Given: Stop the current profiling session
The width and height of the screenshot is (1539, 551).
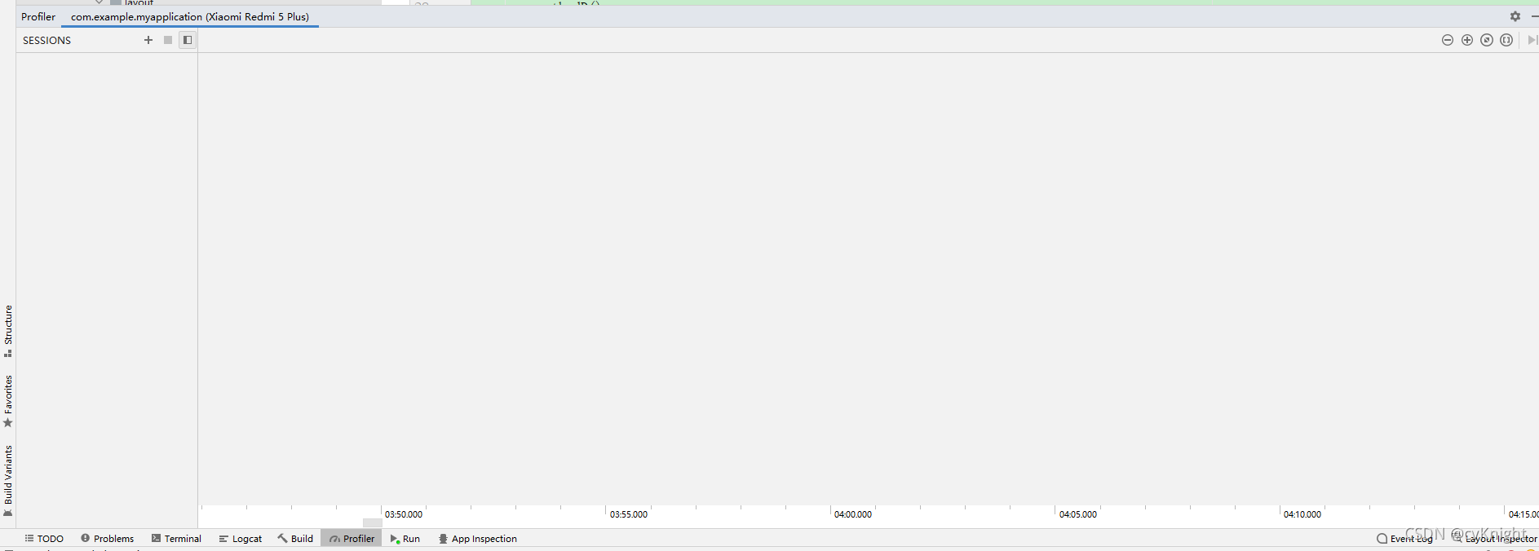Looking at the screenshot, I should (x=168, y=40).
